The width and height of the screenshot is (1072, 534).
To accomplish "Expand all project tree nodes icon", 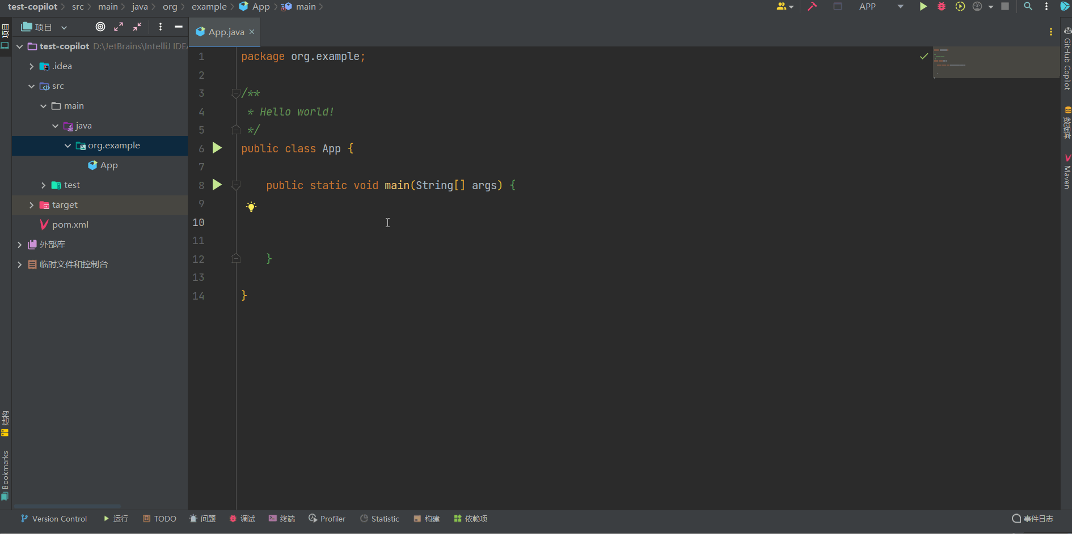I will [x=119, y=27].
